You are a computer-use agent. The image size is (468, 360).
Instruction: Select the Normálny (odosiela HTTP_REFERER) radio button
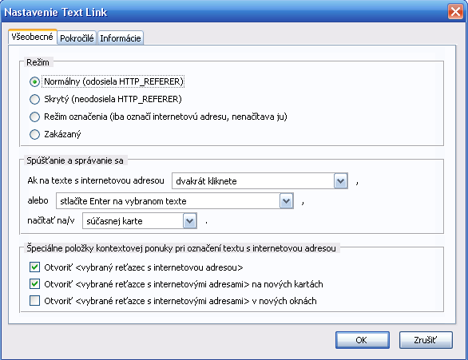[x=34, y=81]
